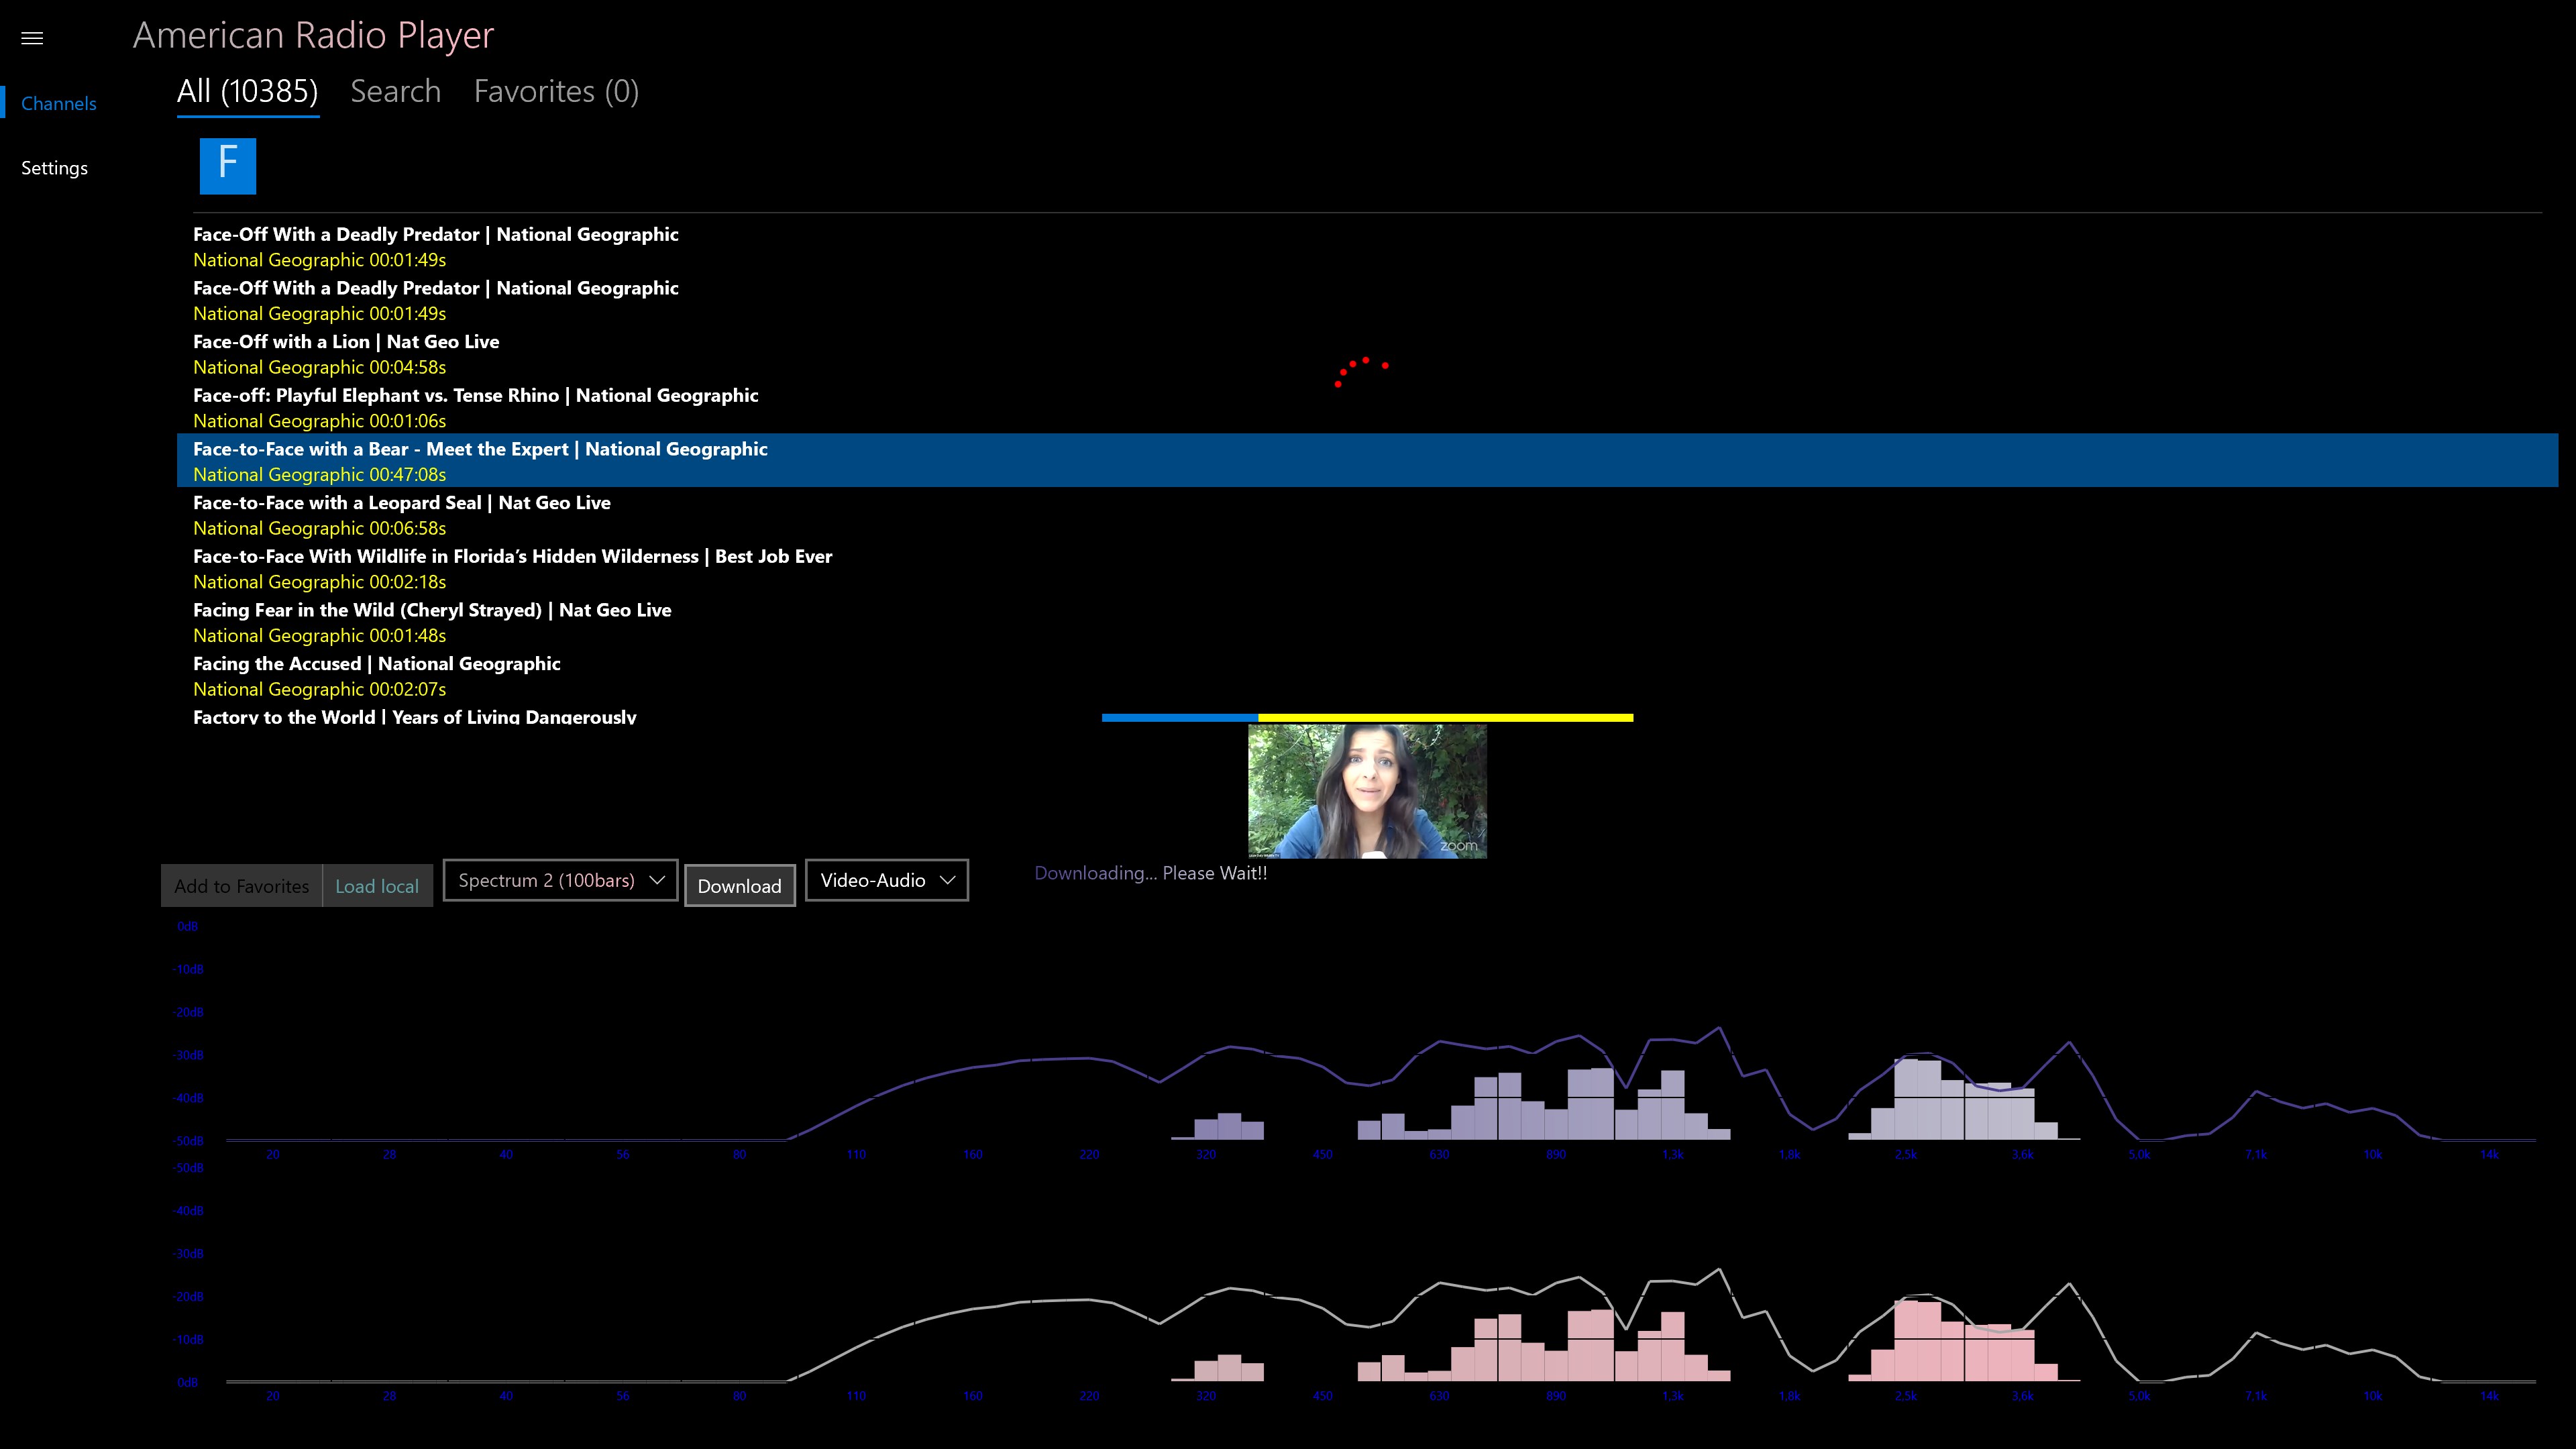Image resolution: width=2576 pixels, height=1449 pixels.
Task: Expand the Spectrum 2 (100bars) dropdown
Action: coord(560,880)
